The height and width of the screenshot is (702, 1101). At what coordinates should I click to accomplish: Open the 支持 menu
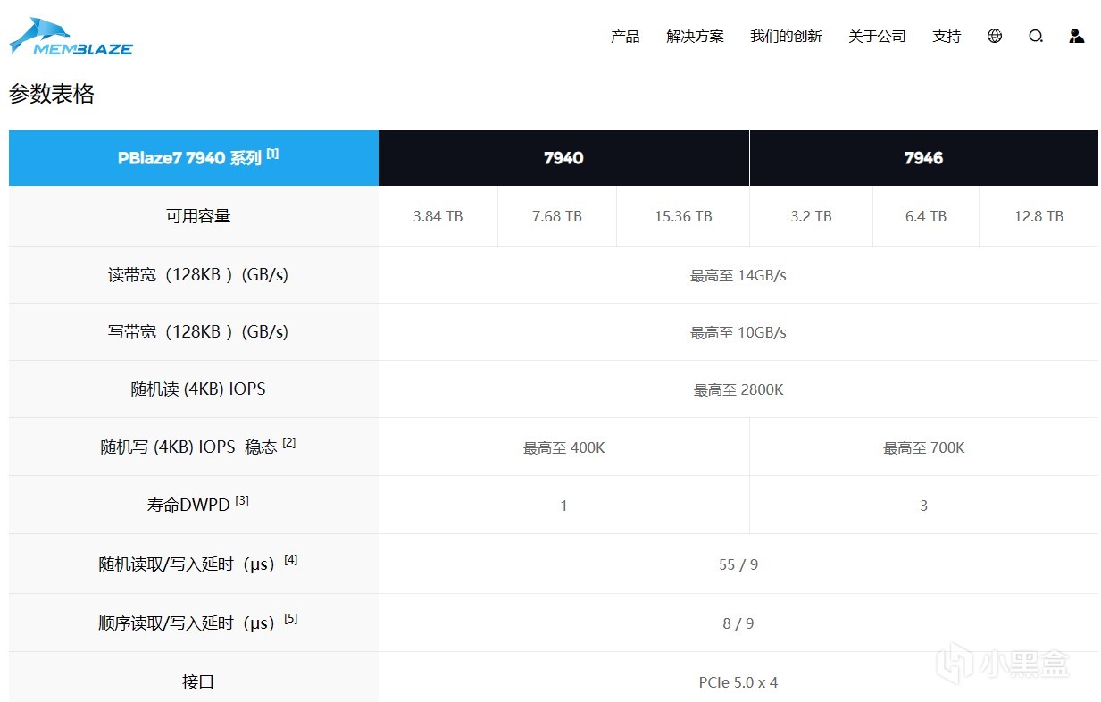click(947, 37)
